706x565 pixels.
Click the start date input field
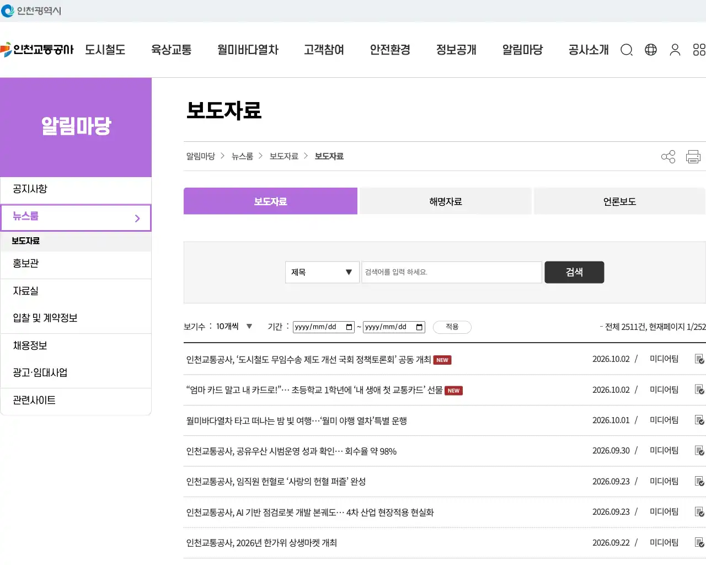click(324, 327)
